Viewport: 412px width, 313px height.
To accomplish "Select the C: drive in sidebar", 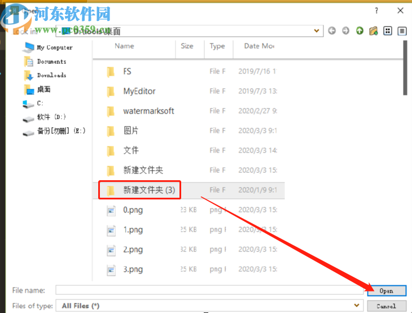I will click(33, 103).
